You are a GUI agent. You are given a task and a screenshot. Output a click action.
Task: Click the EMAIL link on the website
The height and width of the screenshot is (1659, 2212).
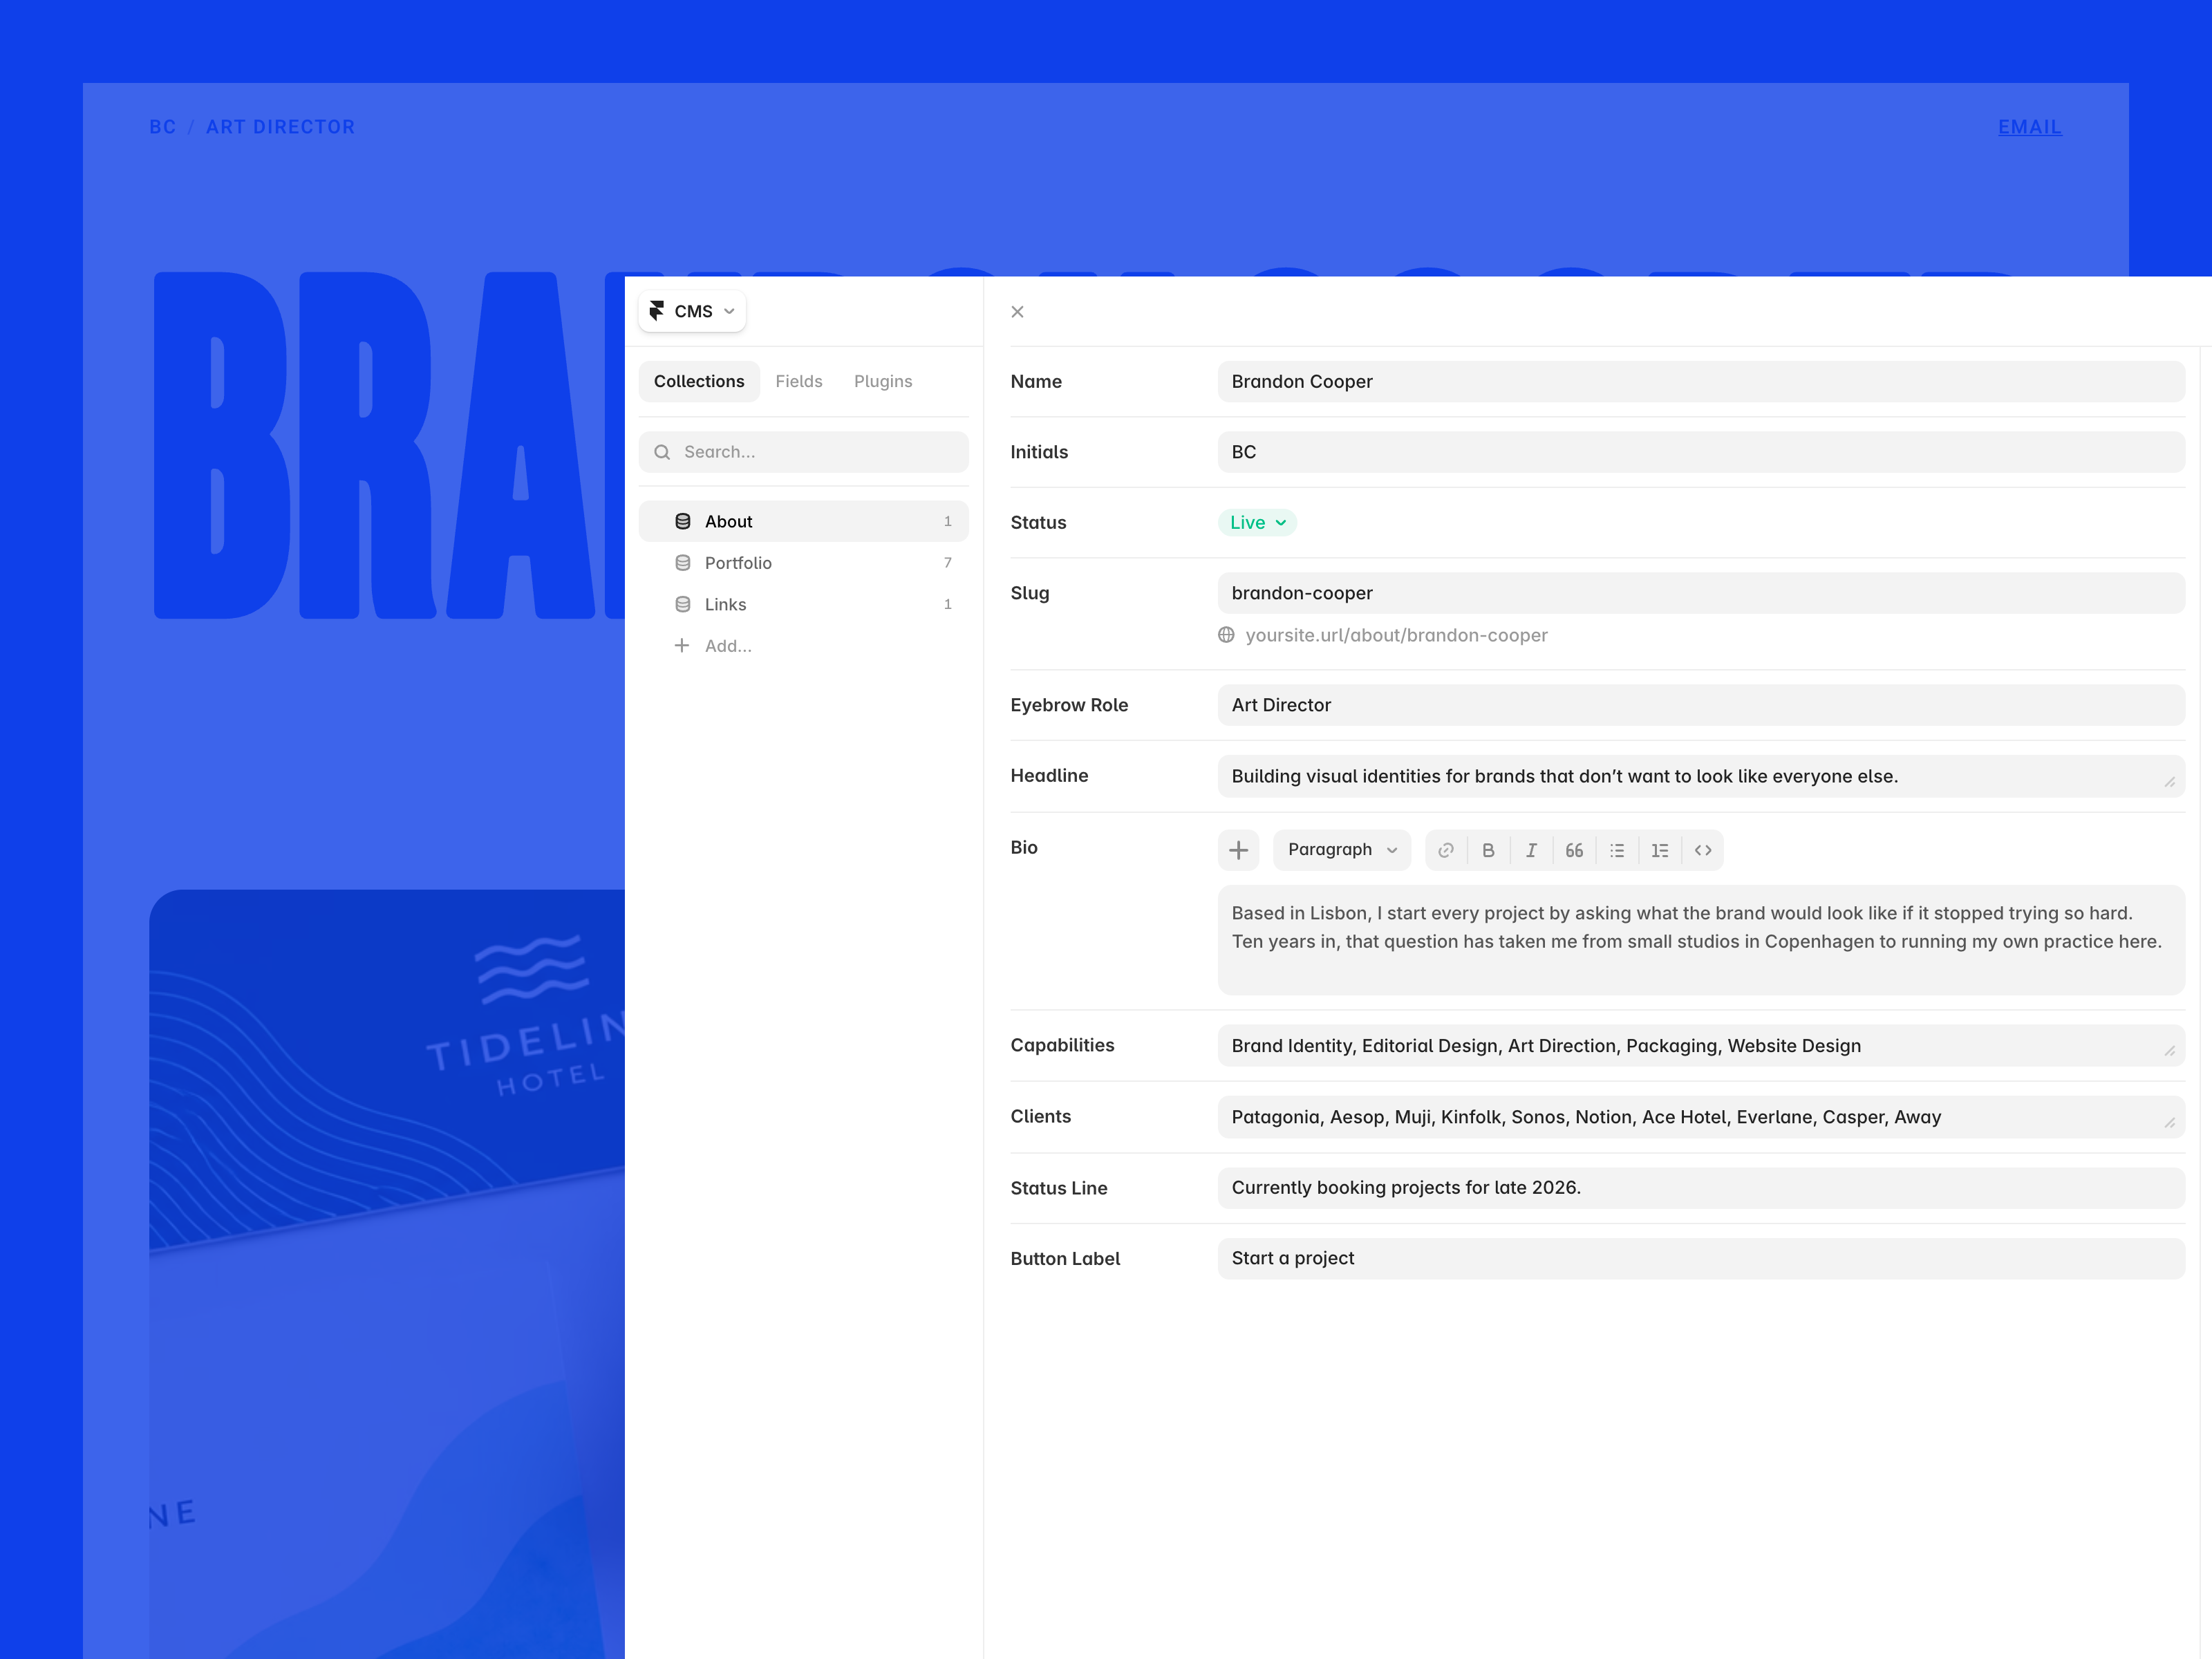(2029, 127)
